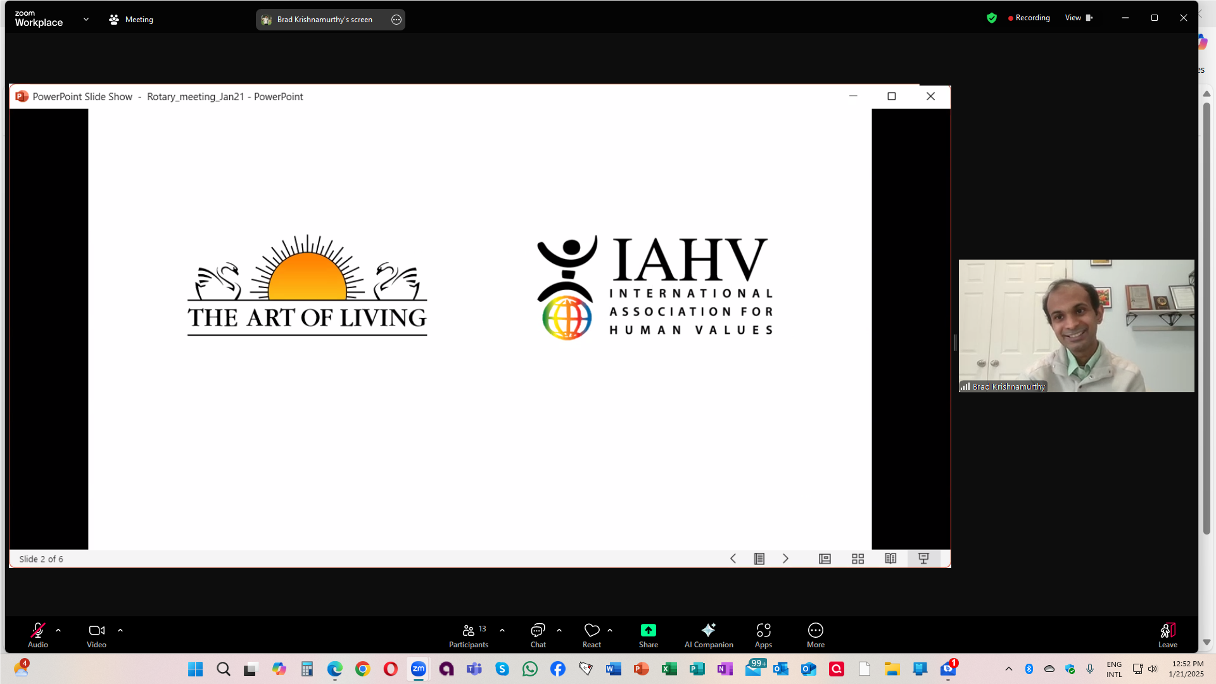Open the AI Companion sparkle icon

click(x=708, y=630)
